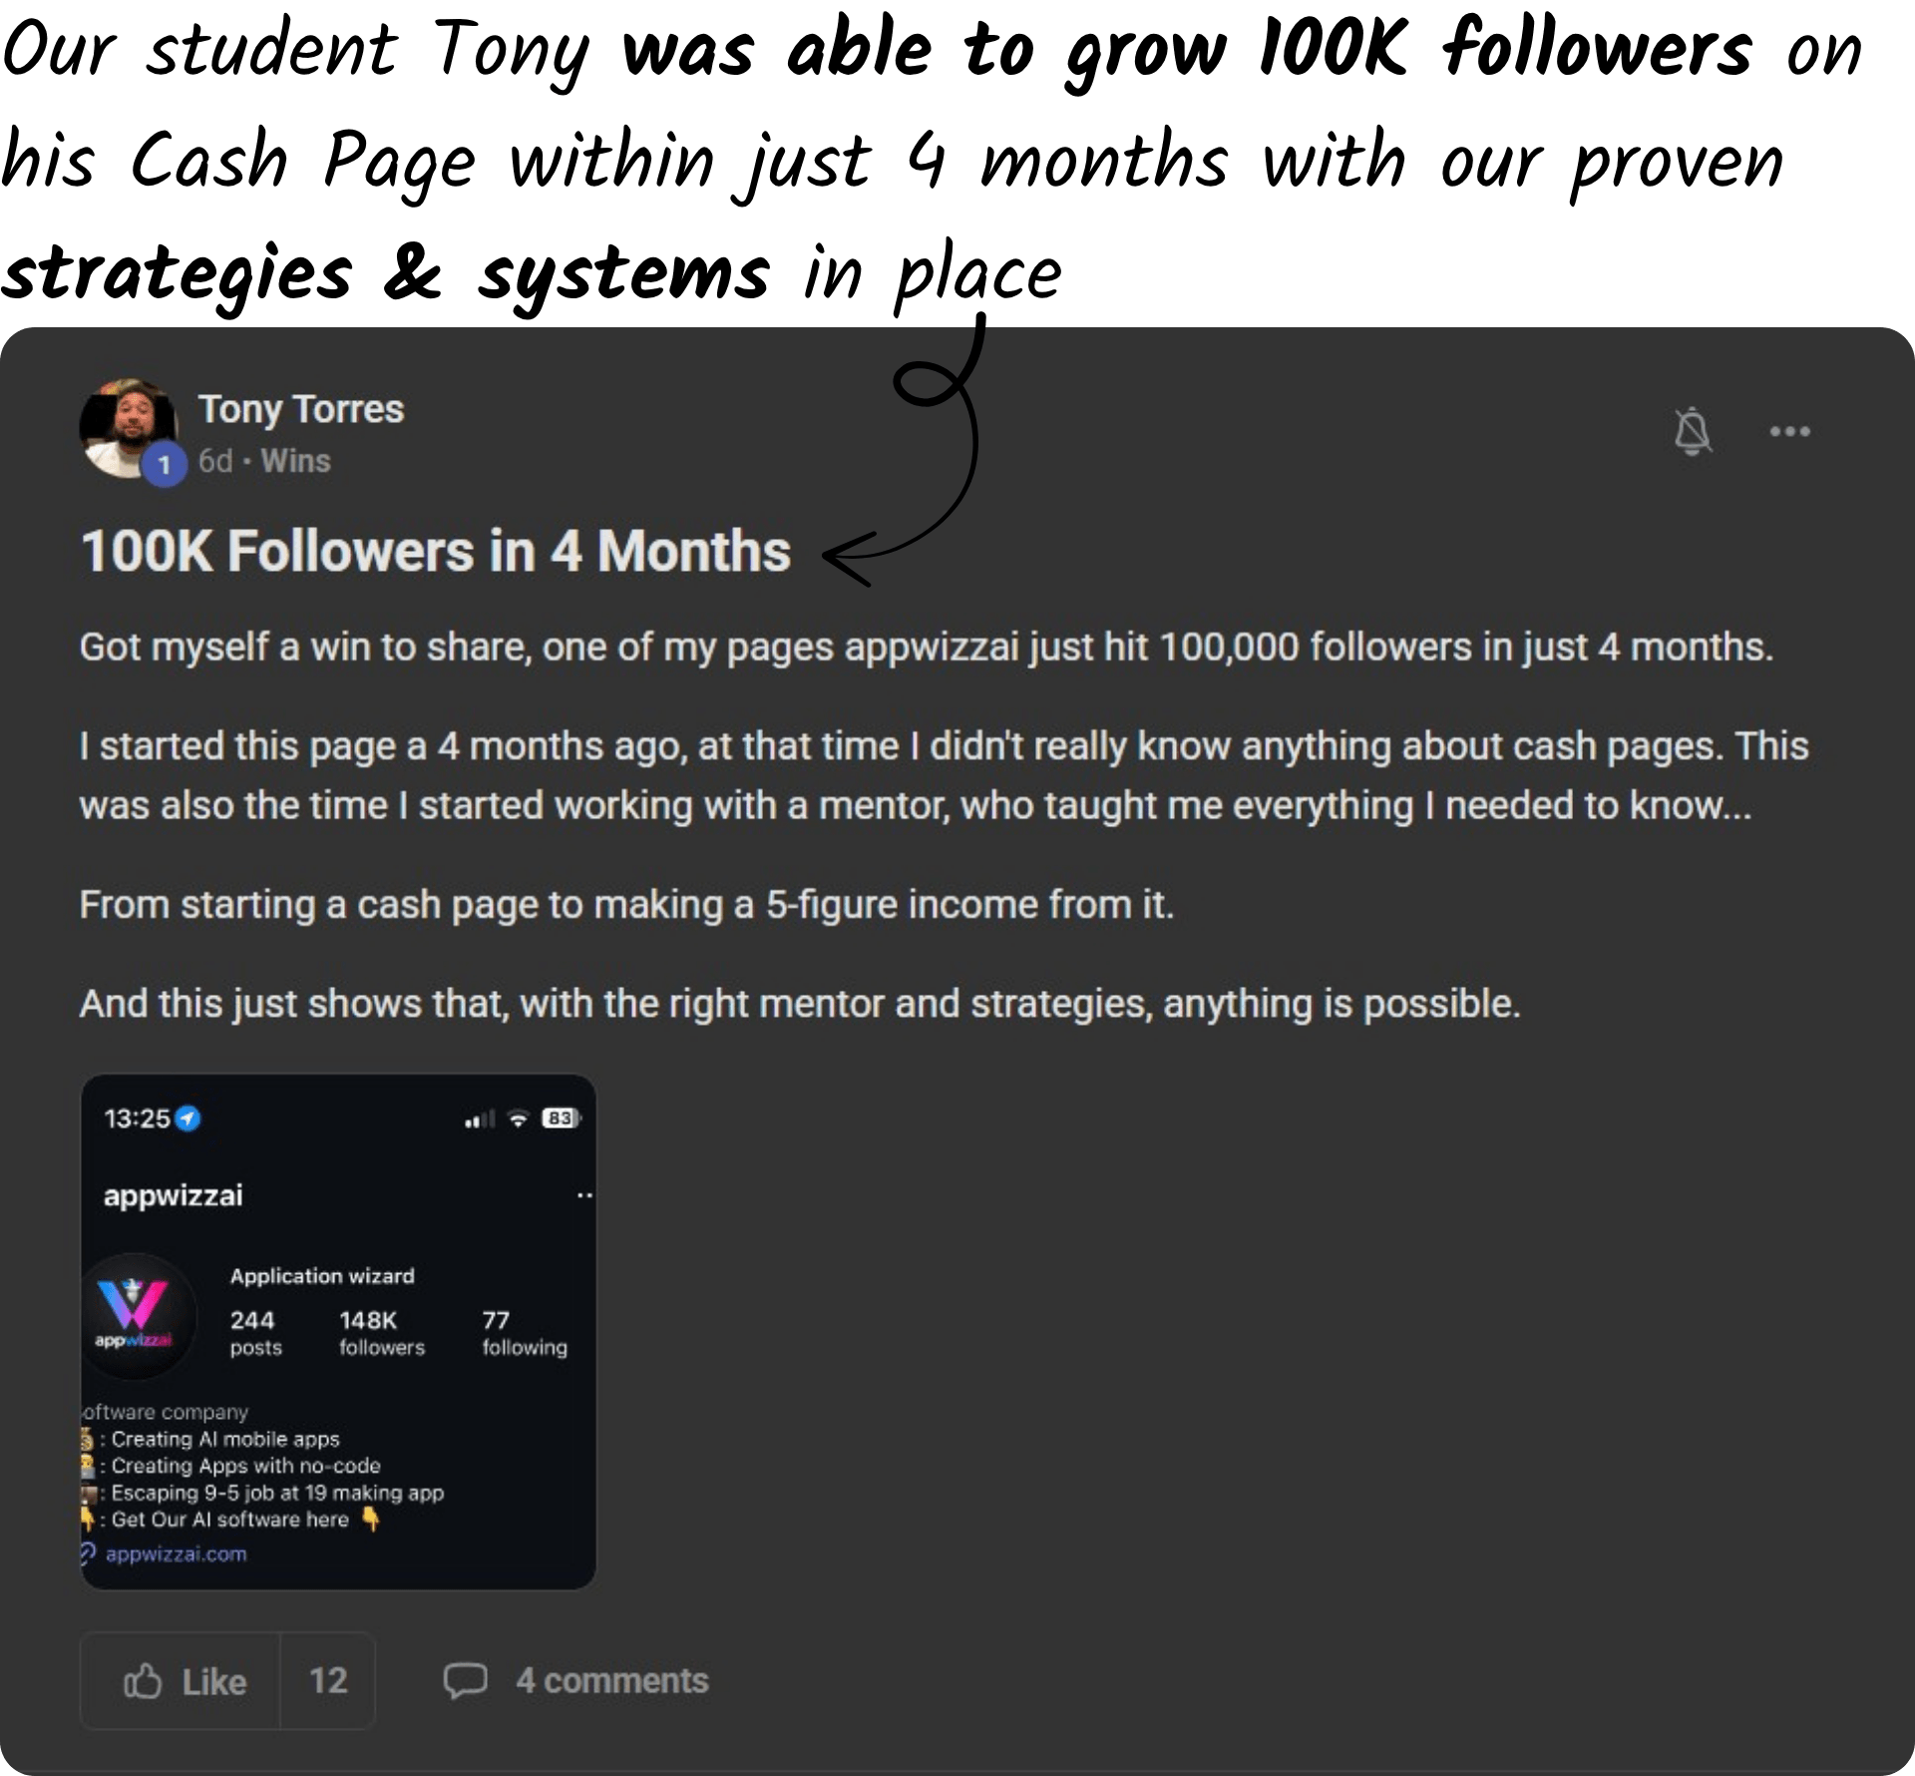Screen dimensions: 1915x1776
Task: Click the level 1 badge on avatar
Action: [165, 465]
